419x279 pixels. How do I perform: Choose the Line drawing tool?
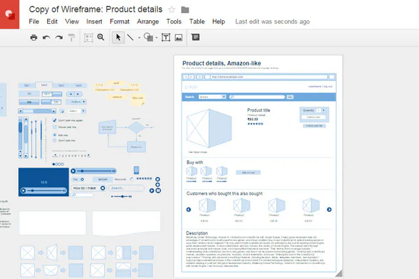(130, 37)
